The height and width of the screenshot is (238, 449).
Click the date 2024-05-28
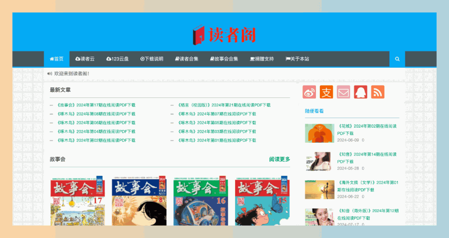tap(348, 169)
